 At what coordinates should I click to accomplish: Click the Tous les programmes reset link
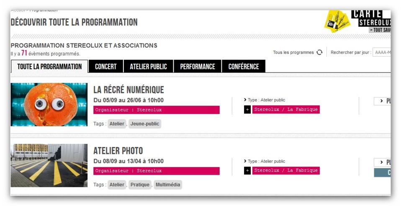click(293, 53)
